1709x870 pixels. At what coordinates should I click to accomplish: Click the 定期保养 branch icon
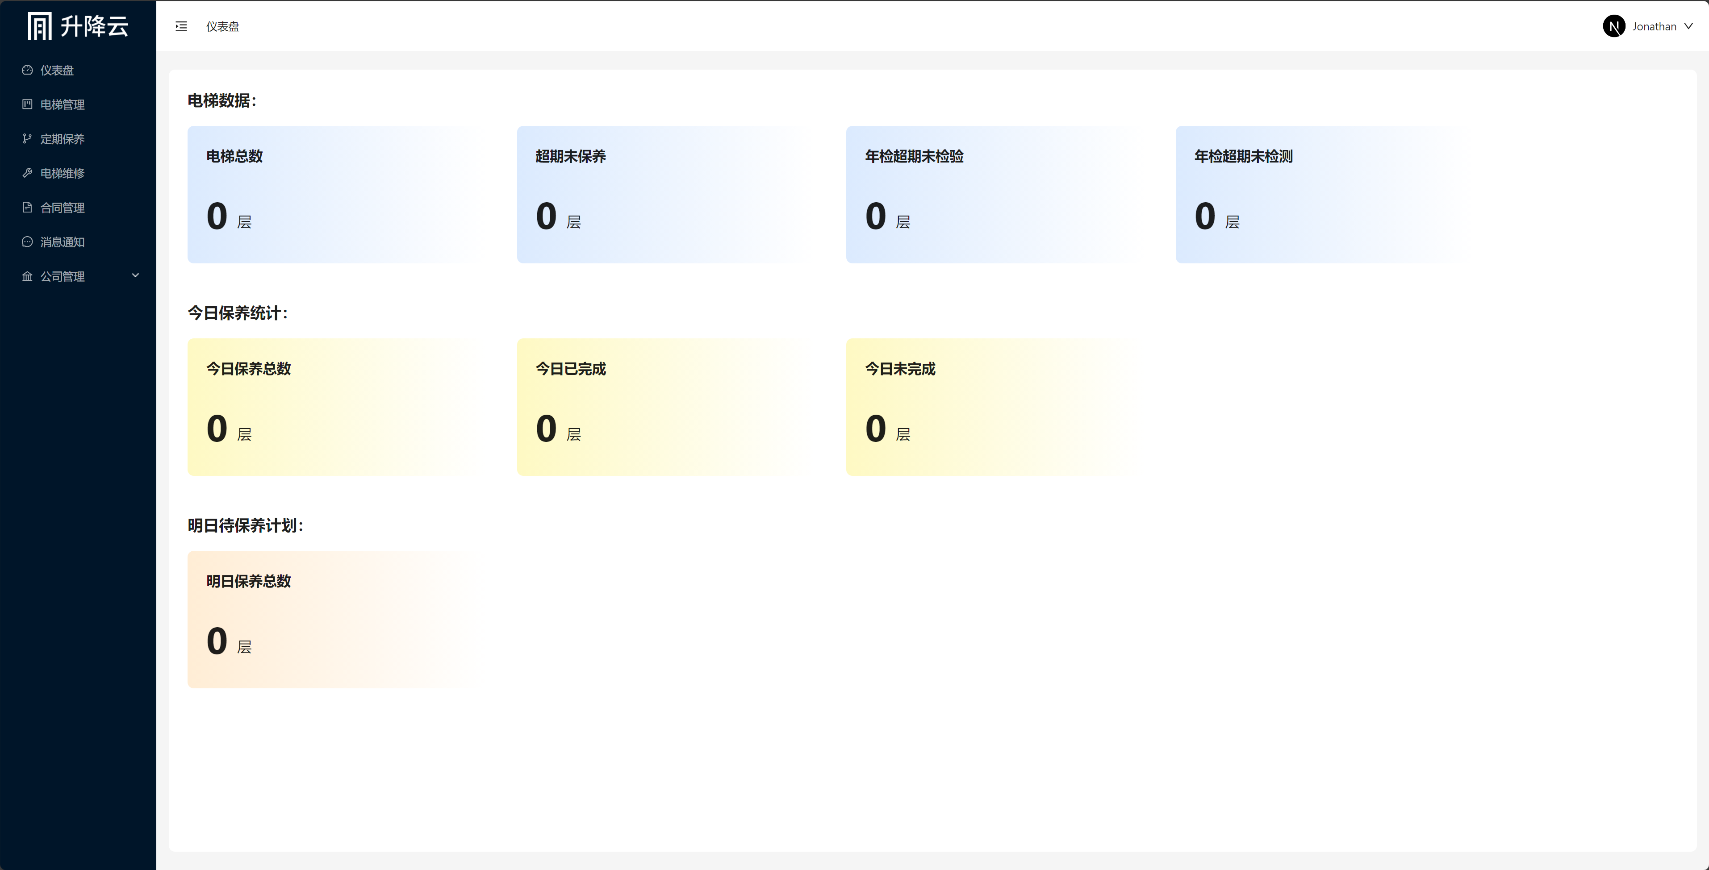[27, 138]
